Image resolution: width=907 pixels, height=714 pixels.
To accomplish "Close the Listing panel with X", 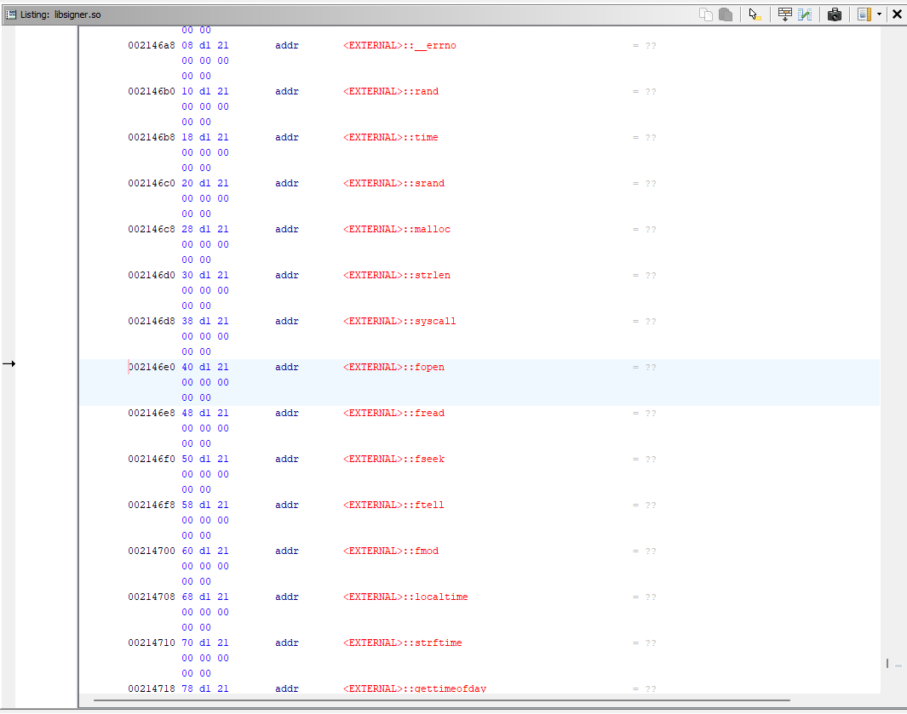I will (x=897, y=14).
